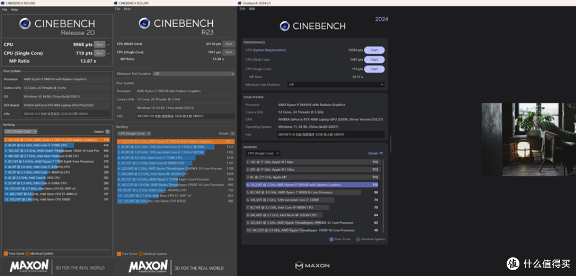This screenshot has width=576, height=276.
Task: Click the Cinebench 2024 title bar app icon
Action: [239, 3]
